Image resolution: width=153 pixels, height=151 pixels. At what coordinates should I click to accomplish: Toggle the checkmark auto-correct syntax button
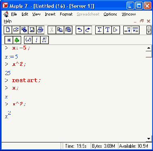point(28,40)
